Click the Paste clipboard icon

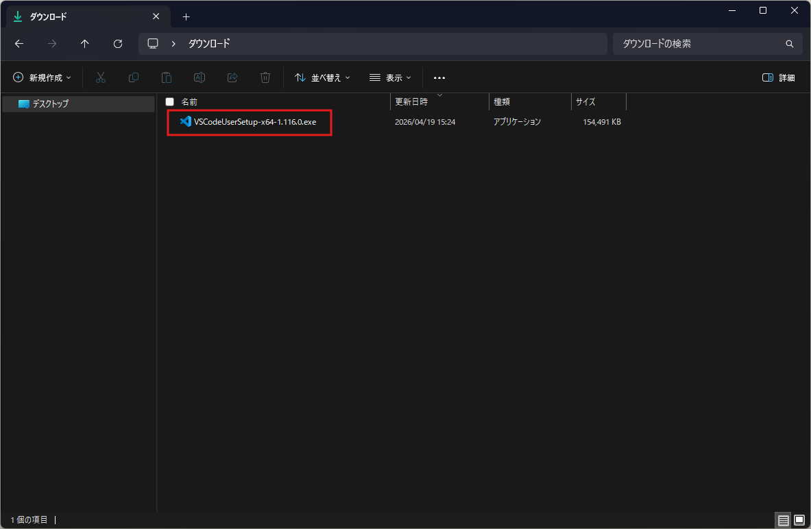167,77
